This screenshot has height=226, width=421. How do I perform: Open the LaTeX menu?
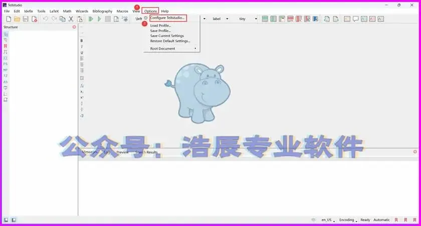(x=54, y=11)
